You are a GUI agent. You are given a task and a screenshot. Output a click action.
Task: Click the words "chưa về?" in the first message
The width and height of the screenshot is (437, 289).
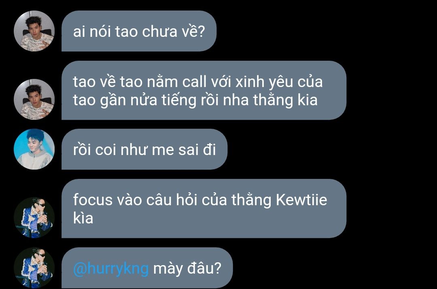[174, 32]
